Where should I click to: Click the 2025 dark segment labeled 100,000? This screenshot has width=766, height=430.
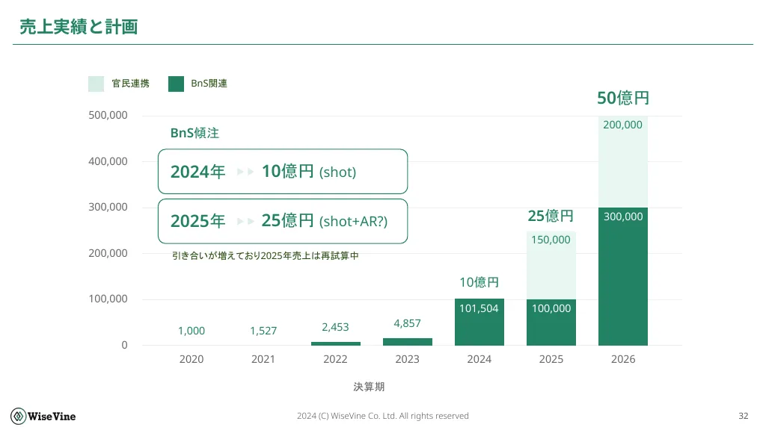[x=551, y=322]
